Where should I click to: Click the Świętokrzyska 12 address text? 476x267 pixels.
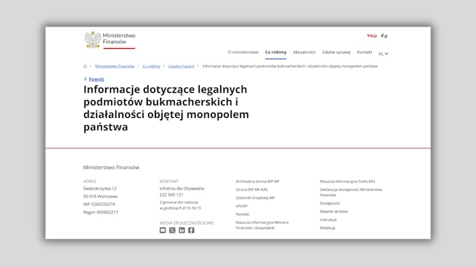coord(100,188)
